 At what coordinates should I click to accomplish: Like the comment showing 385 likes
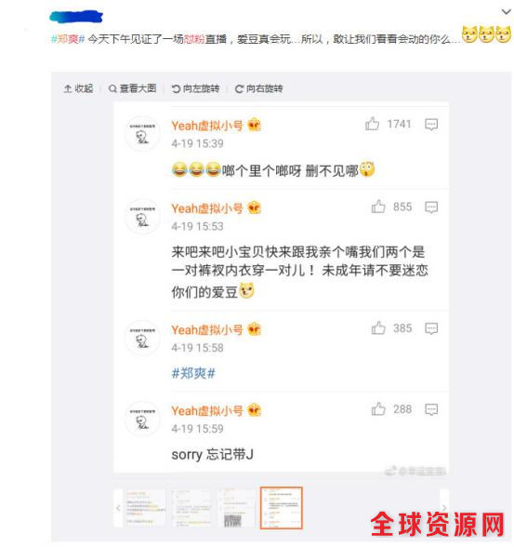pos(378,327)
